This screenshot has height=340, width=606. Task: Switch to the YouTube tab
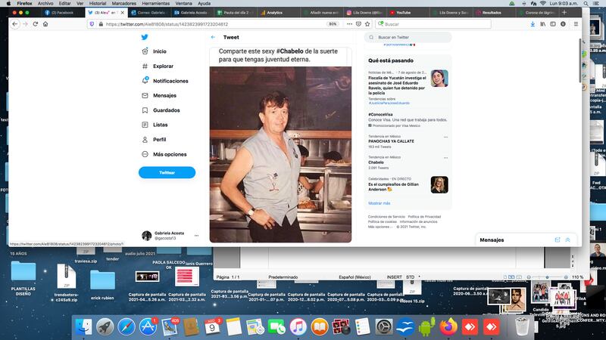pos(408,12)
